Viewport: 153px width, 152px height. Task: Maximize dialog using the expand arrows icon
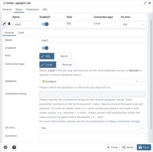click(x=145, y=3)
